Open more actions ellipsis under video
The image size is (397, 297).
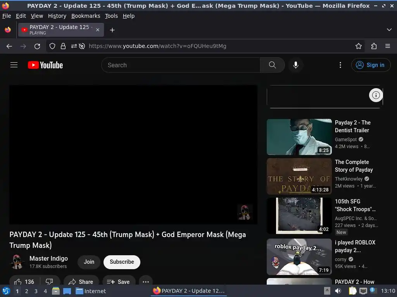[x=146, y=282]
